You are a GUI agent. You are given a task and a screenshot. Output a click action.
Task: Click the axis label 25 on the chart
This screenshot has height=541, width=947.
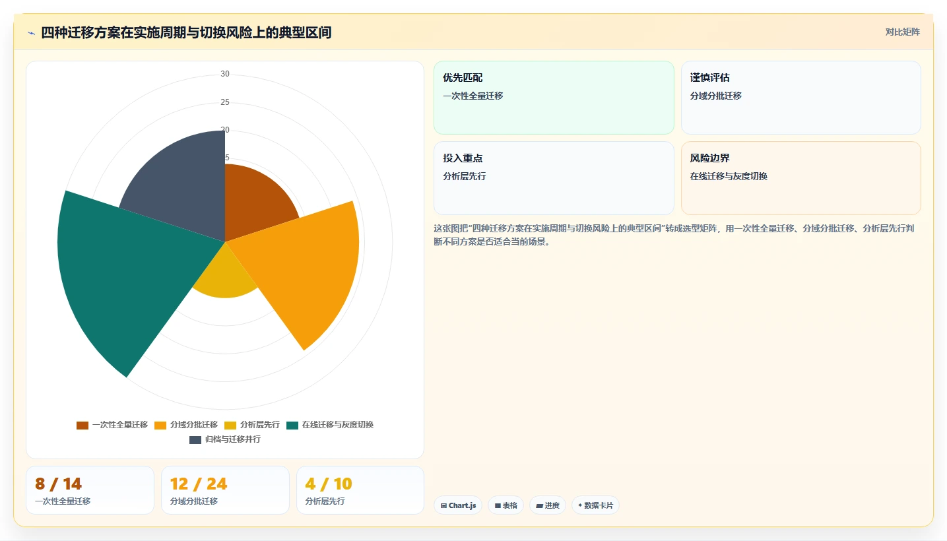225,102
